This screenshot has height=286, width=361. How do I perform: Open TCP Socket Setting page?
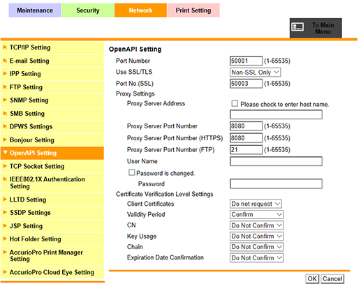pyautogui.click(x=52, y=166)
